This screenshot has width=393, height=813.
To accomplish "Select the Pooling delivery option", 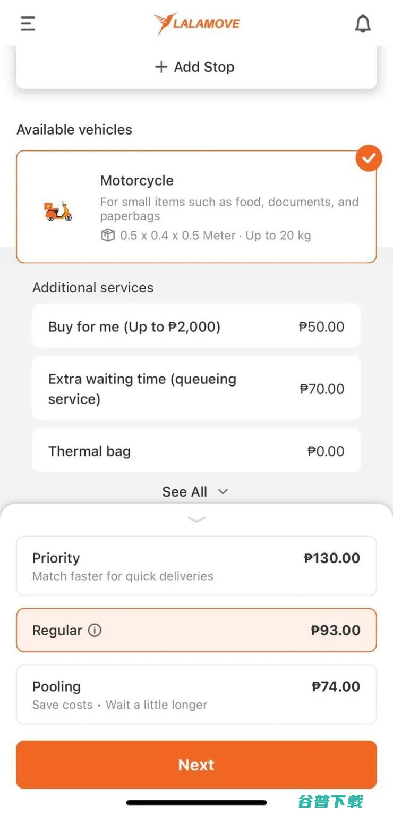I will click(x=196, y=694).
